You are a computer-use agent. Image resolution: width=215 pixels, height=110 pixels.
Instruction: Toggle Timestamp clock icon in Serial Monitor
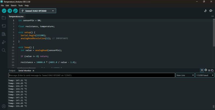[206, 70]
